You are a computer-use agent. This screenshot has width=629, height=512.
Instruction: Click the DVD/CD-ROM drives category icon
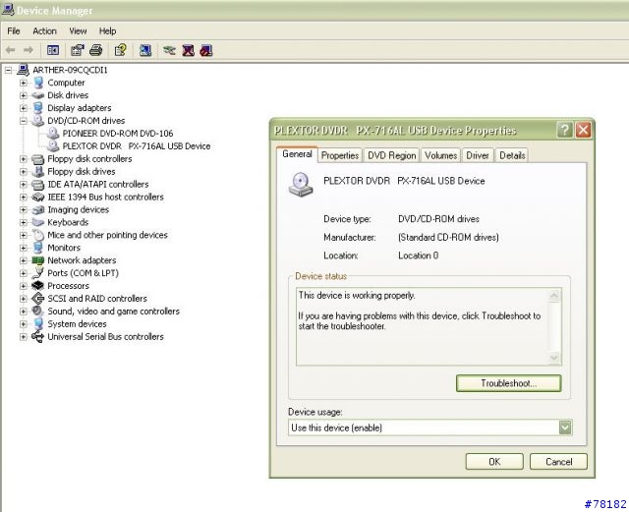coord(38,121)
